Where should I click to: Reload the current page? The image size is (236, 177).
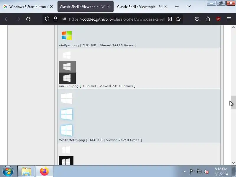coord(28,19)
